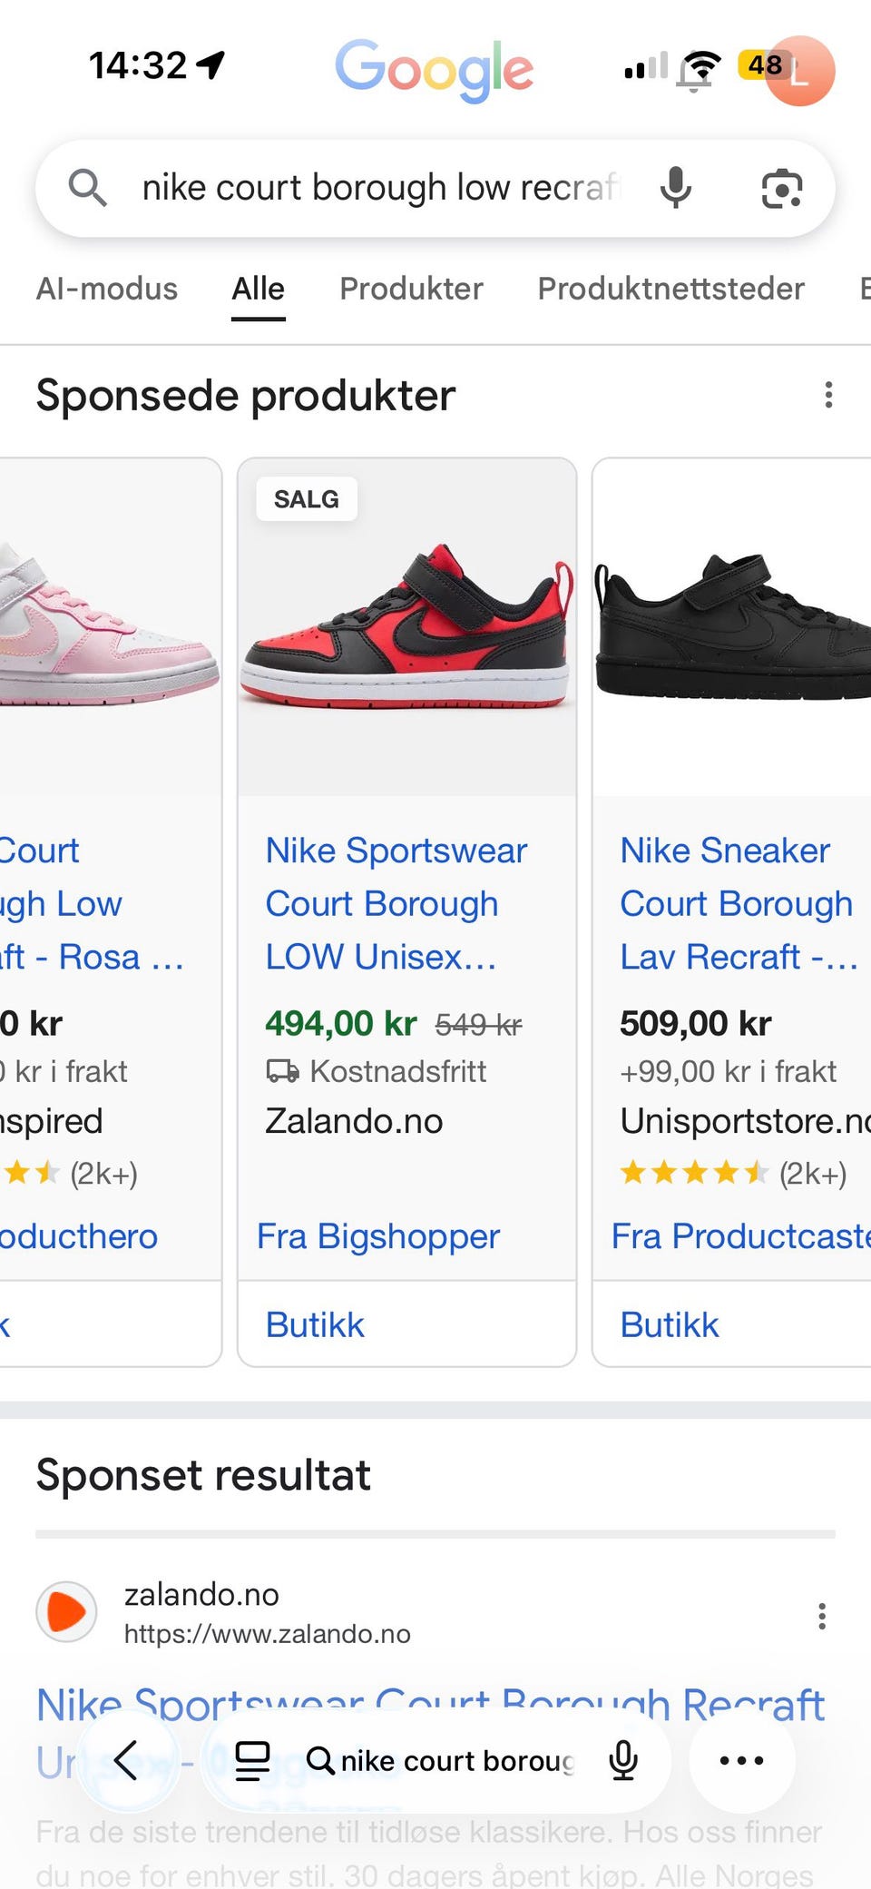Viewport: 871px width, 1889px height.
Task: Switch to the Produkter tab
Action: tap(411, 289)
